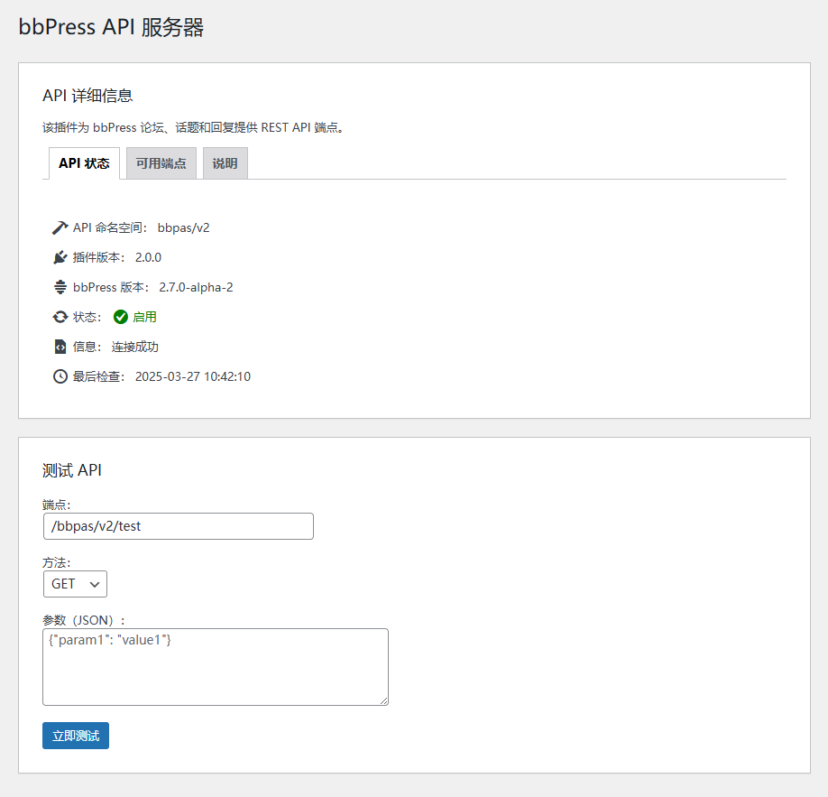Click the 2.7.0-alpha-2 version text
The height and width of the screenshot is (797, 828).
pyautogui.click(x=196, y=287)
